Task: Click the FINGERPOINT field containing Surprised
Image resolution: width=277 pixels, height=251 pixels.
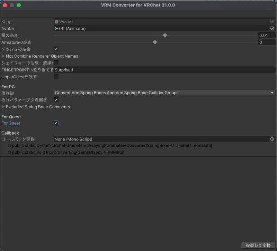Action: click(x=164, y=70)
